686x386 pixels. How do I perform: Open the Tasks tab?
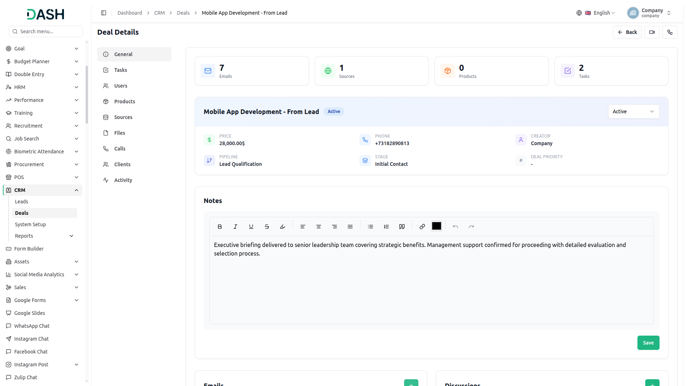(x=134, y=70)
